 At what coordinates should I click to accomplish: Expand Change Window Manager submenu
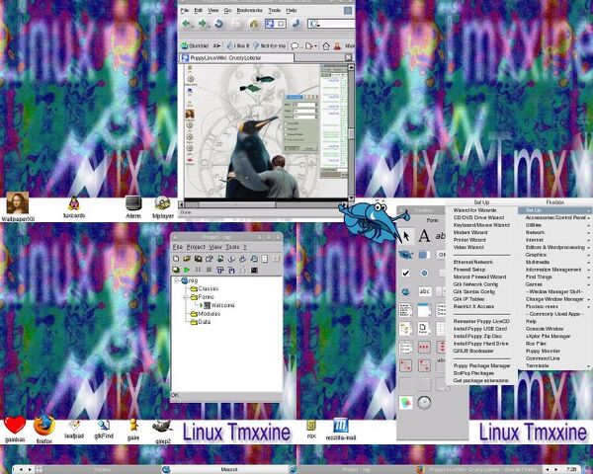(555, 299)
